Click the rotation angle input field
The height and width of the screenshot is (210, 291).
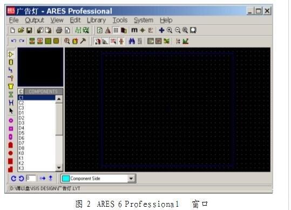click(31, 178)
